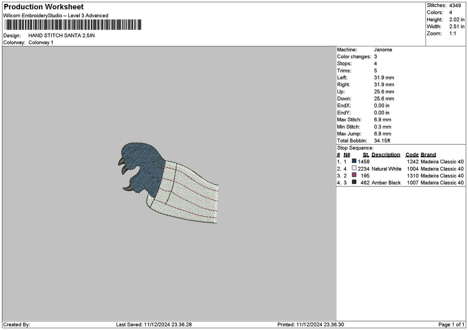Viewport: 468px width, 330px height.
Task: Click the Zoom value '1:1'
Action: (454, 33)
